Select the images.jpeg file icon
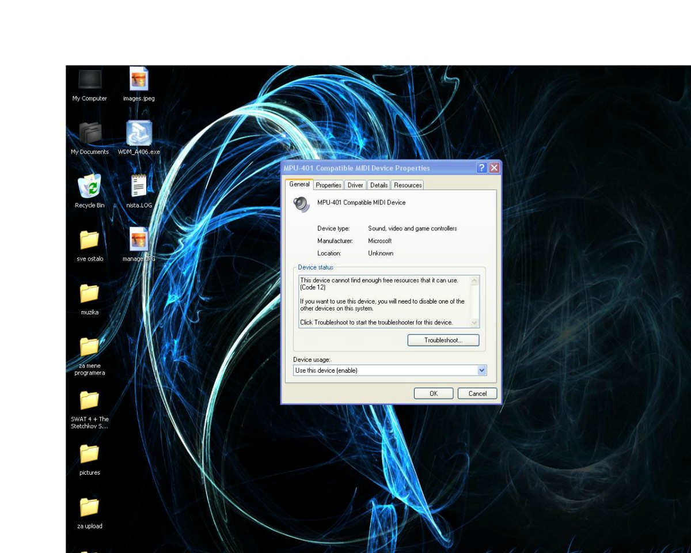This screenshot has height=553, width=691. 139,79
